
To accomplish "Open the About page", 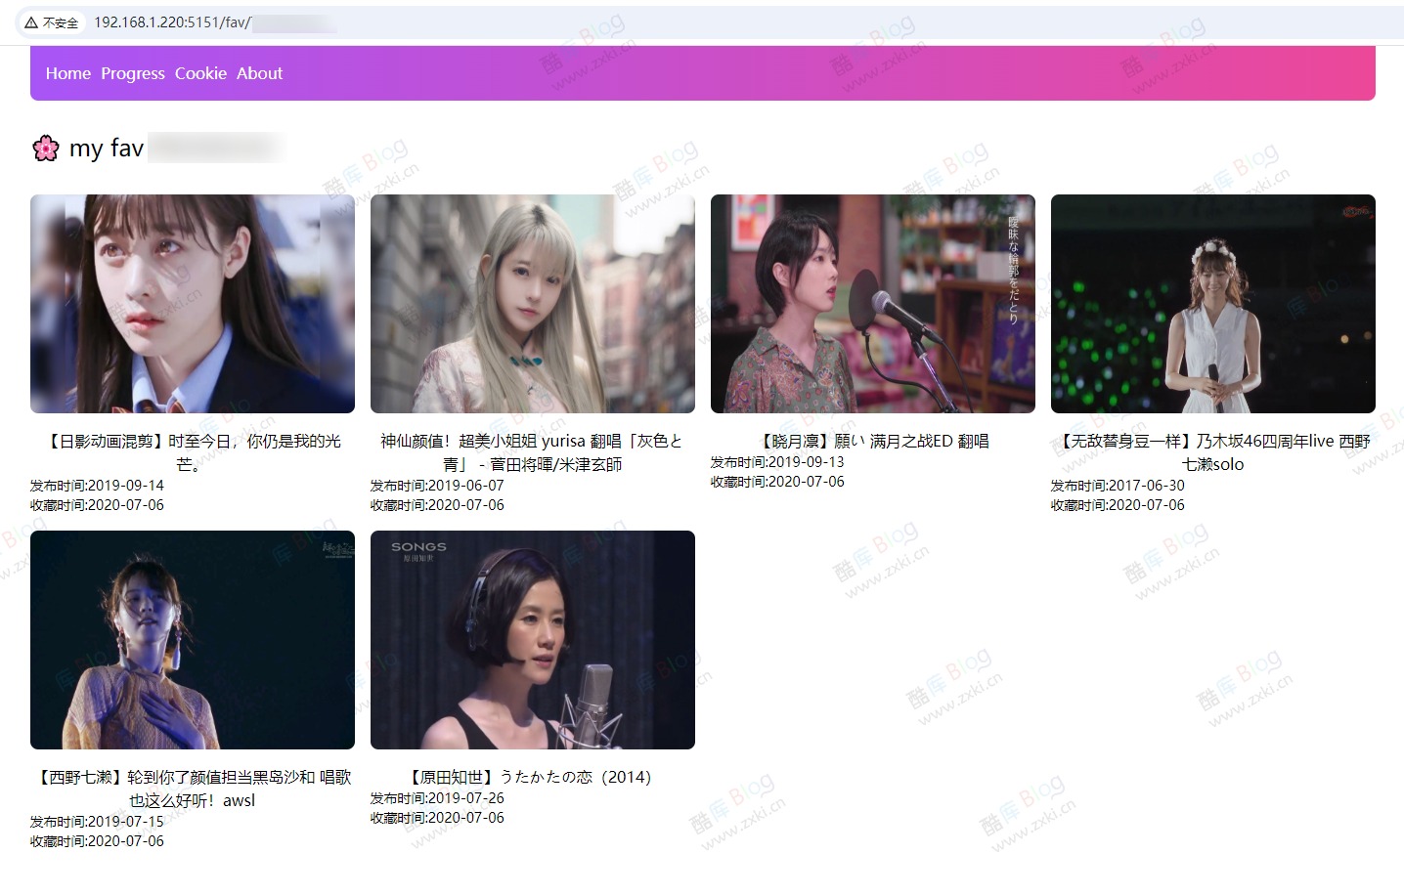I will (257, 72).
